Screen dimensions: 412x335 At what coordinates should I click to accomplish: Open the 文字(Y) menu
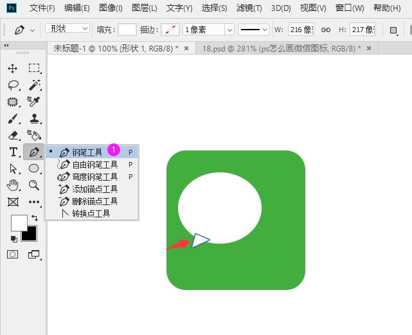(x=179, y=8)
